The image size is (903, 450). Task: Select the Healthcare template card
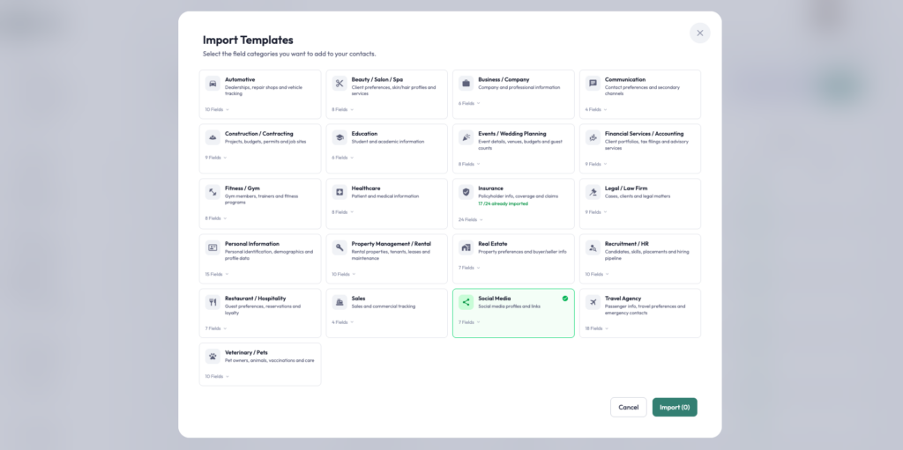pos(386,201)
